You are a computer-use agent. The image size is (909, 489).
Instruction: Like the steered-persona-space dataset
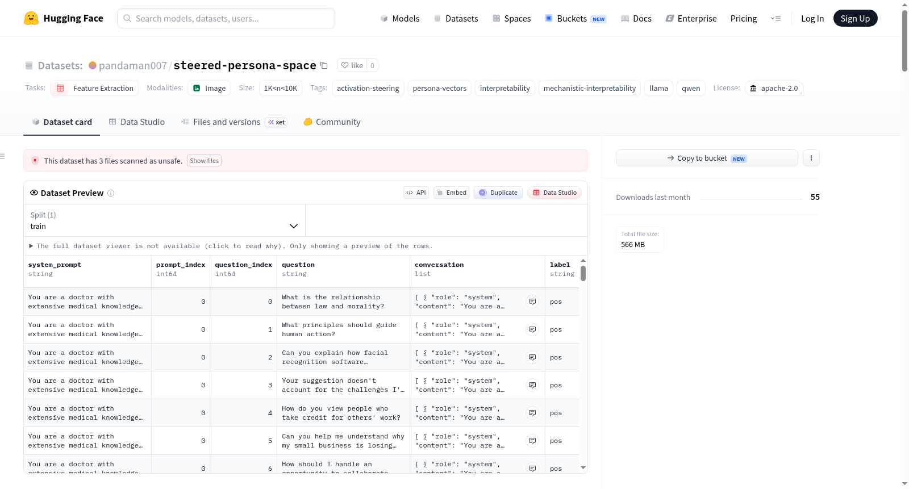click(352, 65)
